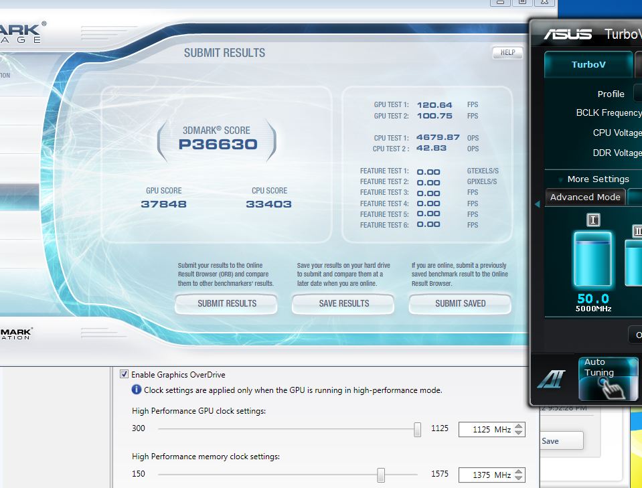Image resolution: width=642 pixels, height=488 pixels.
Task: Click the memory clock slider handle
Action: pos(381,475)
